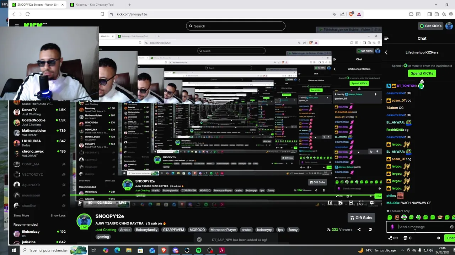Open LKHOUD3A channel in sidebar
The image size is (455, 255).
point(39,143)
